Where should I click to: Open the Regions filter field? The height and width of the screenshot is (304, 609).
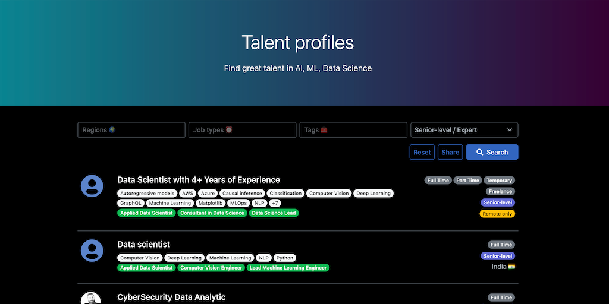pos(131,130)
